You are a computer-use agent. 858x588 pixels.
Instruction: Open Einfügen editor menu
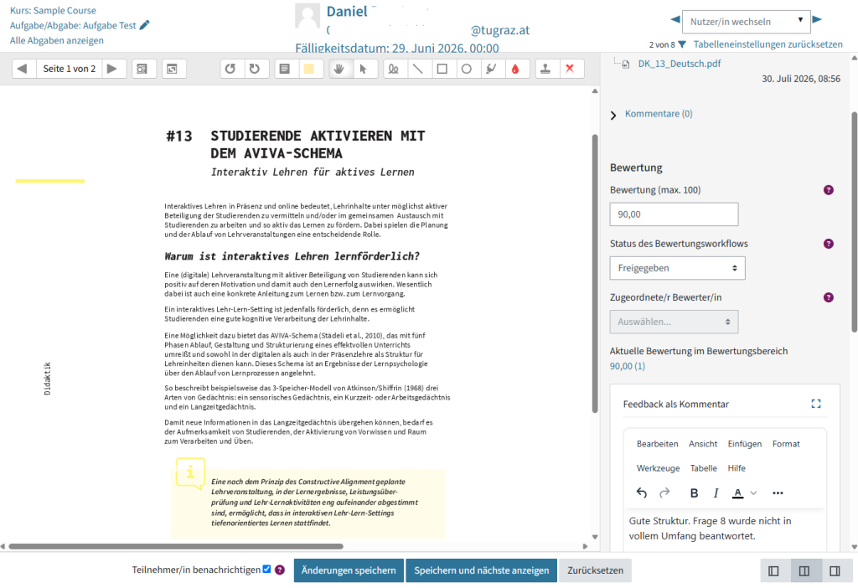tap(745, 444)
